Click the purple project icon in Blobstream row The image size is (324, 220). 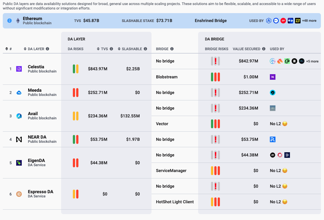pos(273,77)
